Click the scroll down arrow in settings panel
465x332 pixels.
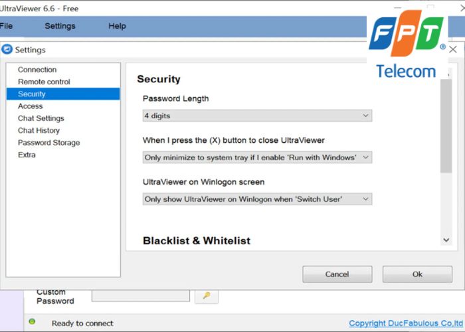[x=446, y=240]
